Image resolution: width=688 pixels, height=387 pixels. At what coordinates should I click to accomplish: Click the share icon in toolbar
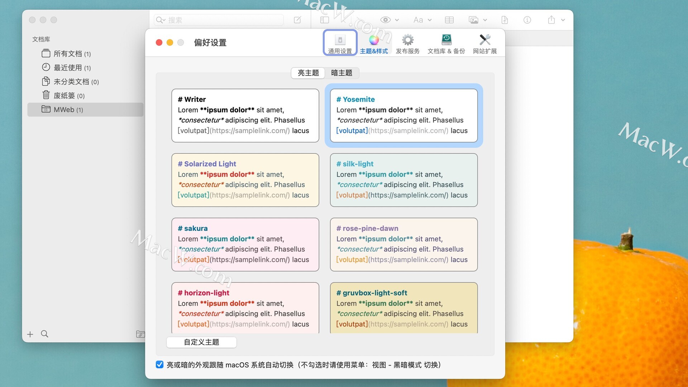point(551,20)
